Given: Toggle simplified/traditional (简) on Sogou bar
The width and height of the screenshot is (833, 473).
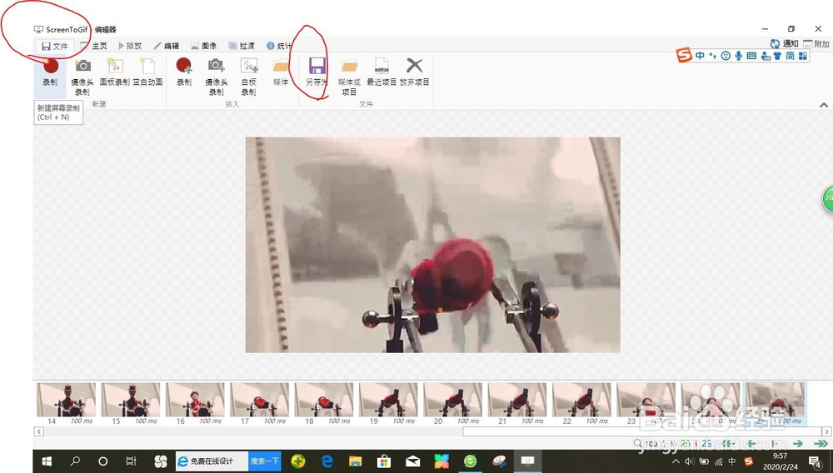Looking at the screenshot, I should pyautogui.click(x=791, y=56).
